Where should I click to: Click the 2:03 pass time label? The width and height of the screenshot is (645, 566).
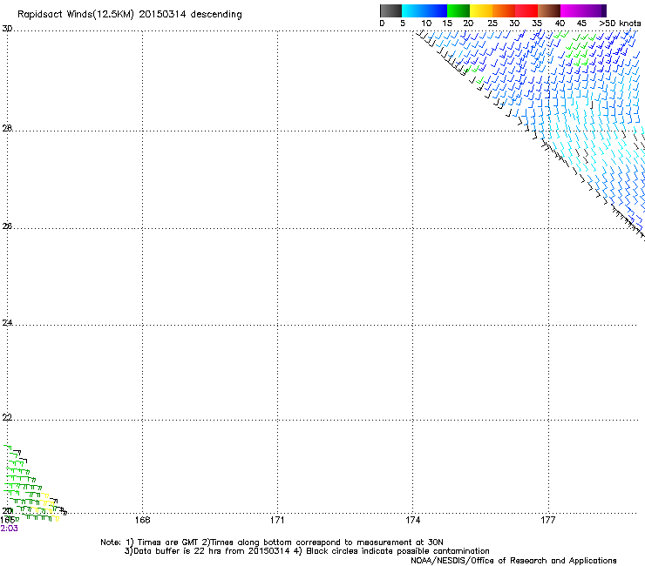click(9, 529)
